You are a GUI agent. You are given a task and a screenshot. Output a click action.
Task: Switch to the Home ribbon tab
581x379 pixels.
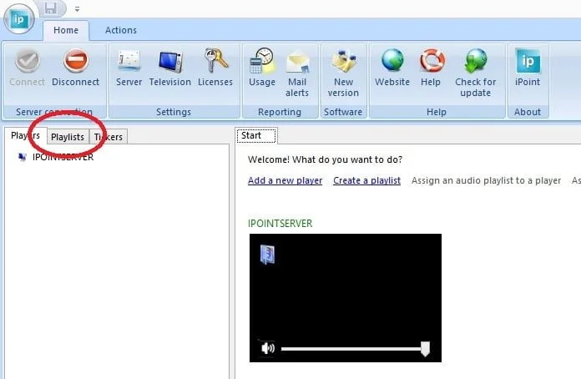point(66,30)
